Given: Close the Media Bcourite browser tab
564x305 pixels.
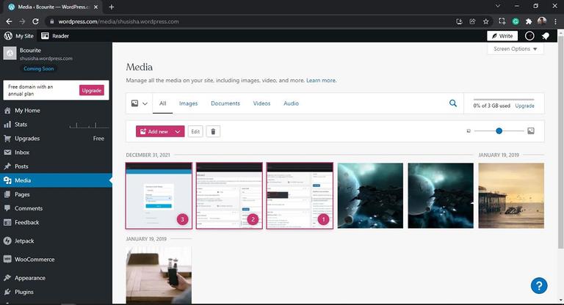Looking at the screenshot, I should 95,7.
